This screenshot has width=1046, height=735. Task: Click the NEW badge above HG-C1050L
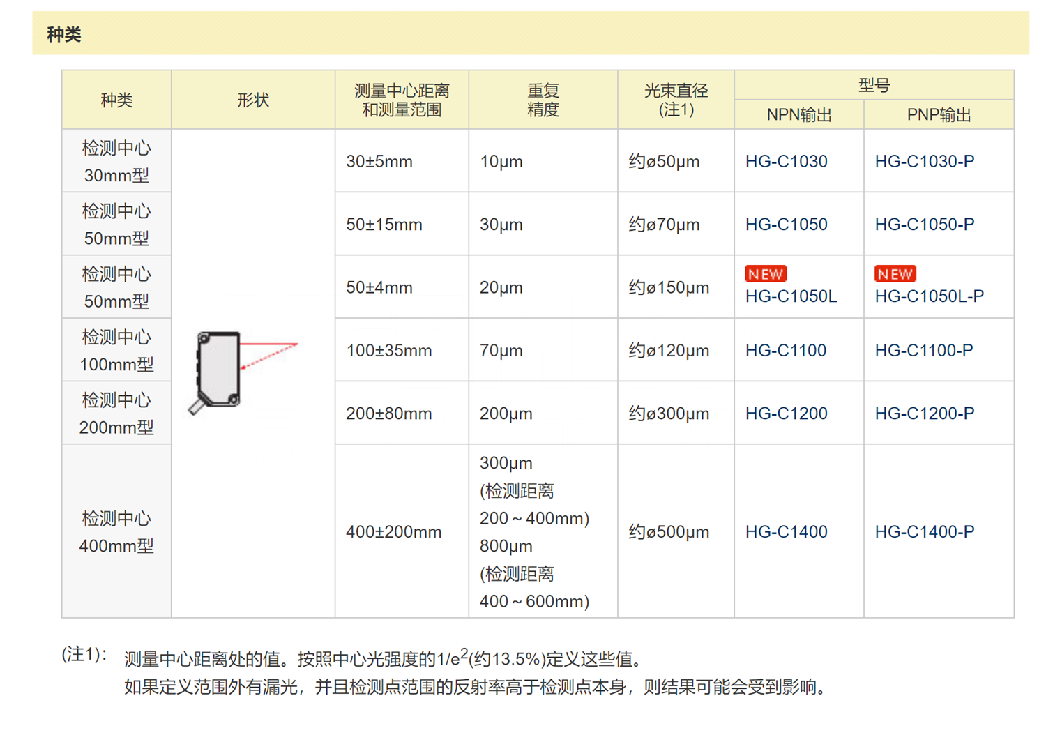point(766,274)
